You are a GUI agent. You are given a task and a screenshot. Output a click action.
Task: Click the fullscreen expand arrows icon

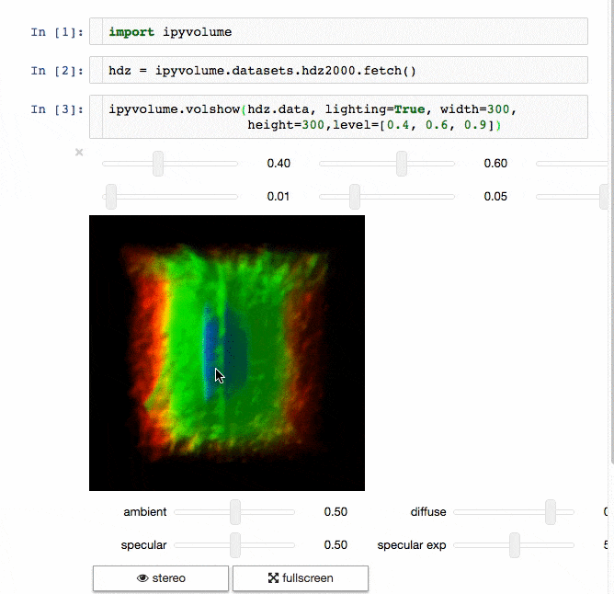click(x=273, y=578)
